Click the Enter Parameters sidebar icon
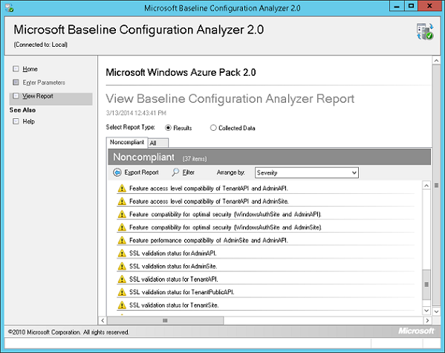The image size is (445, 353). 16,82
